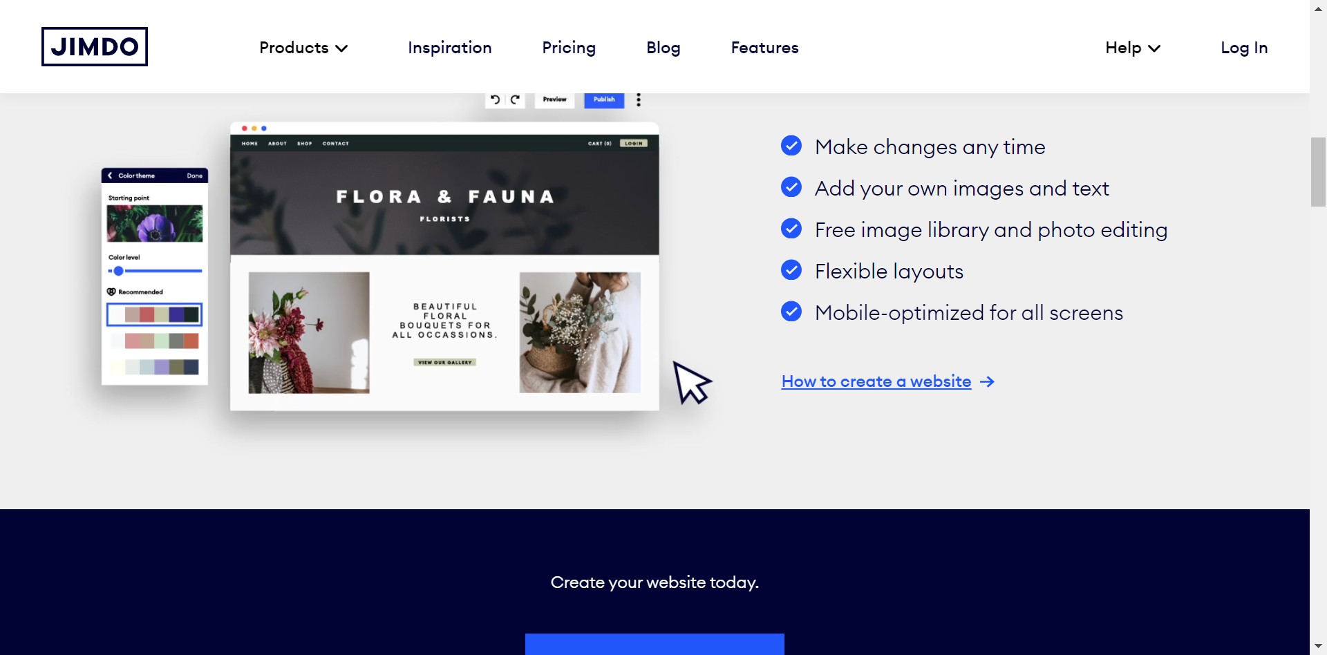
Task: Adjust the Color level slider handle
Action: click(119, 271)
